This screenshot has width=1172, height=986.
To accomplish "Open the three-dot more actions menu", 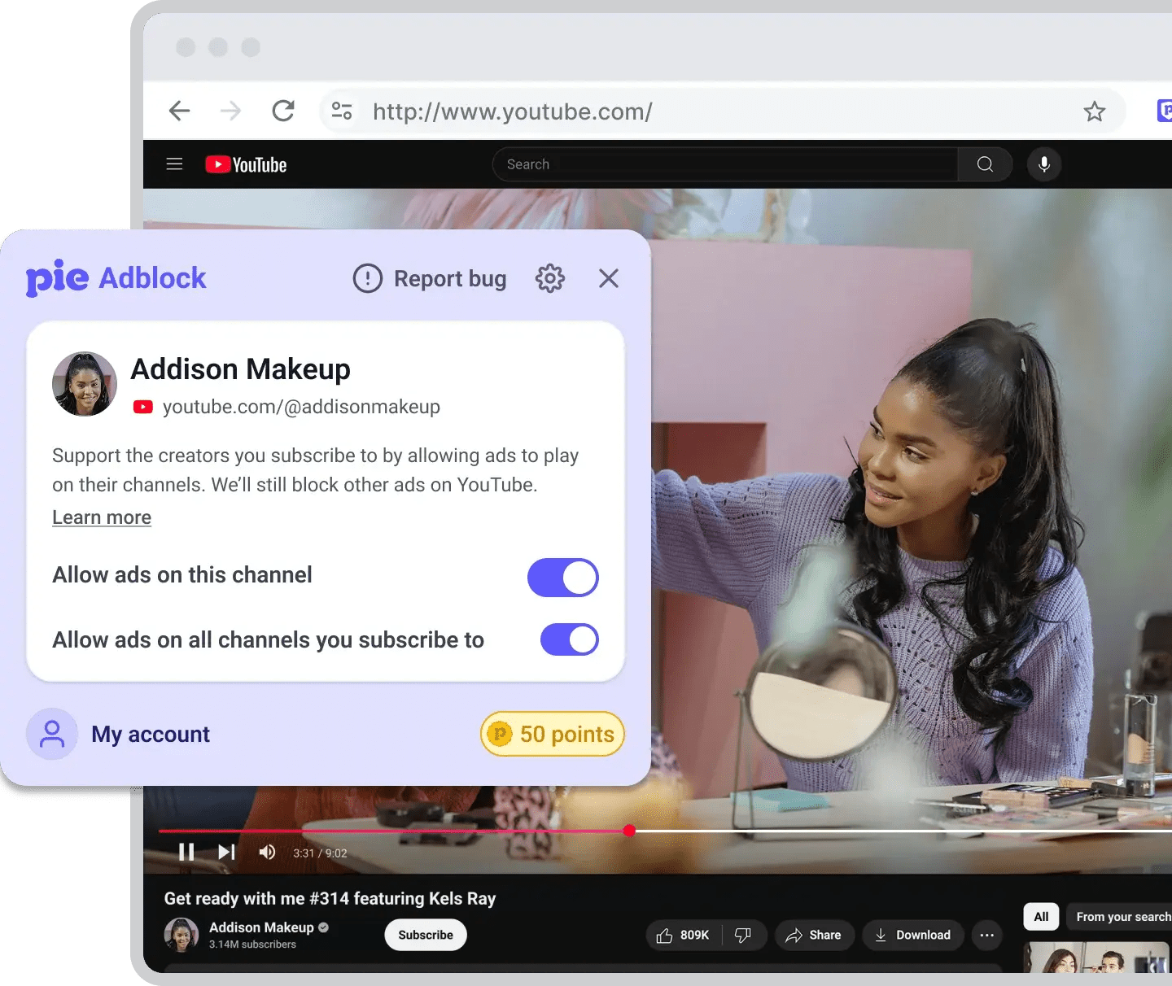I will tap(986, 935).
